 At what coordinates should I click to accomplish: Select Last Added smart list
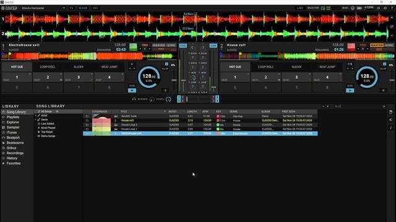[48, 123]
